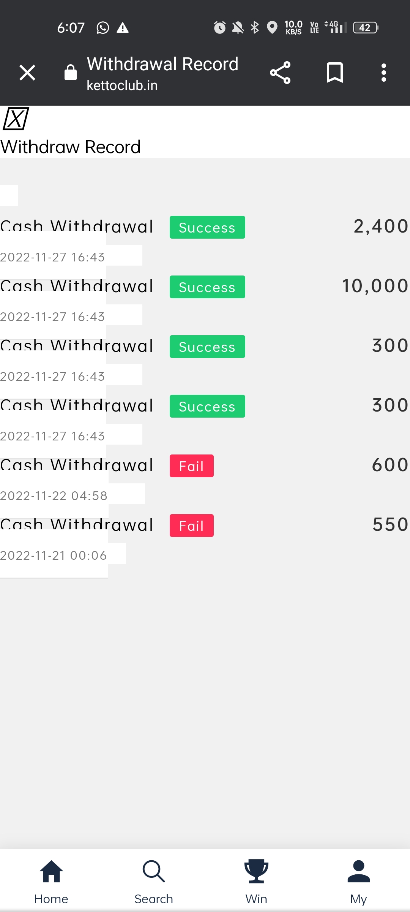
Task: Select the 2,400 withdrawal amount
Action: coord(381,226)
